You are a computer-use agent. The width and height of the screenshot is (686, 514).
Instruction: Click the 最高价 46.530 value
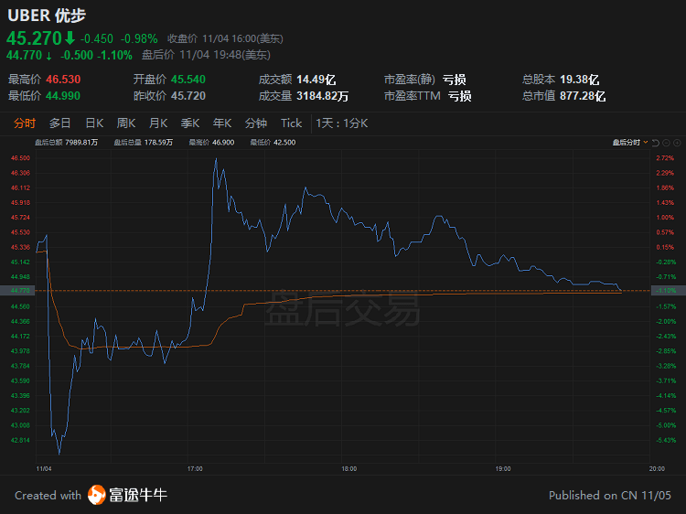tap(63, 80)
